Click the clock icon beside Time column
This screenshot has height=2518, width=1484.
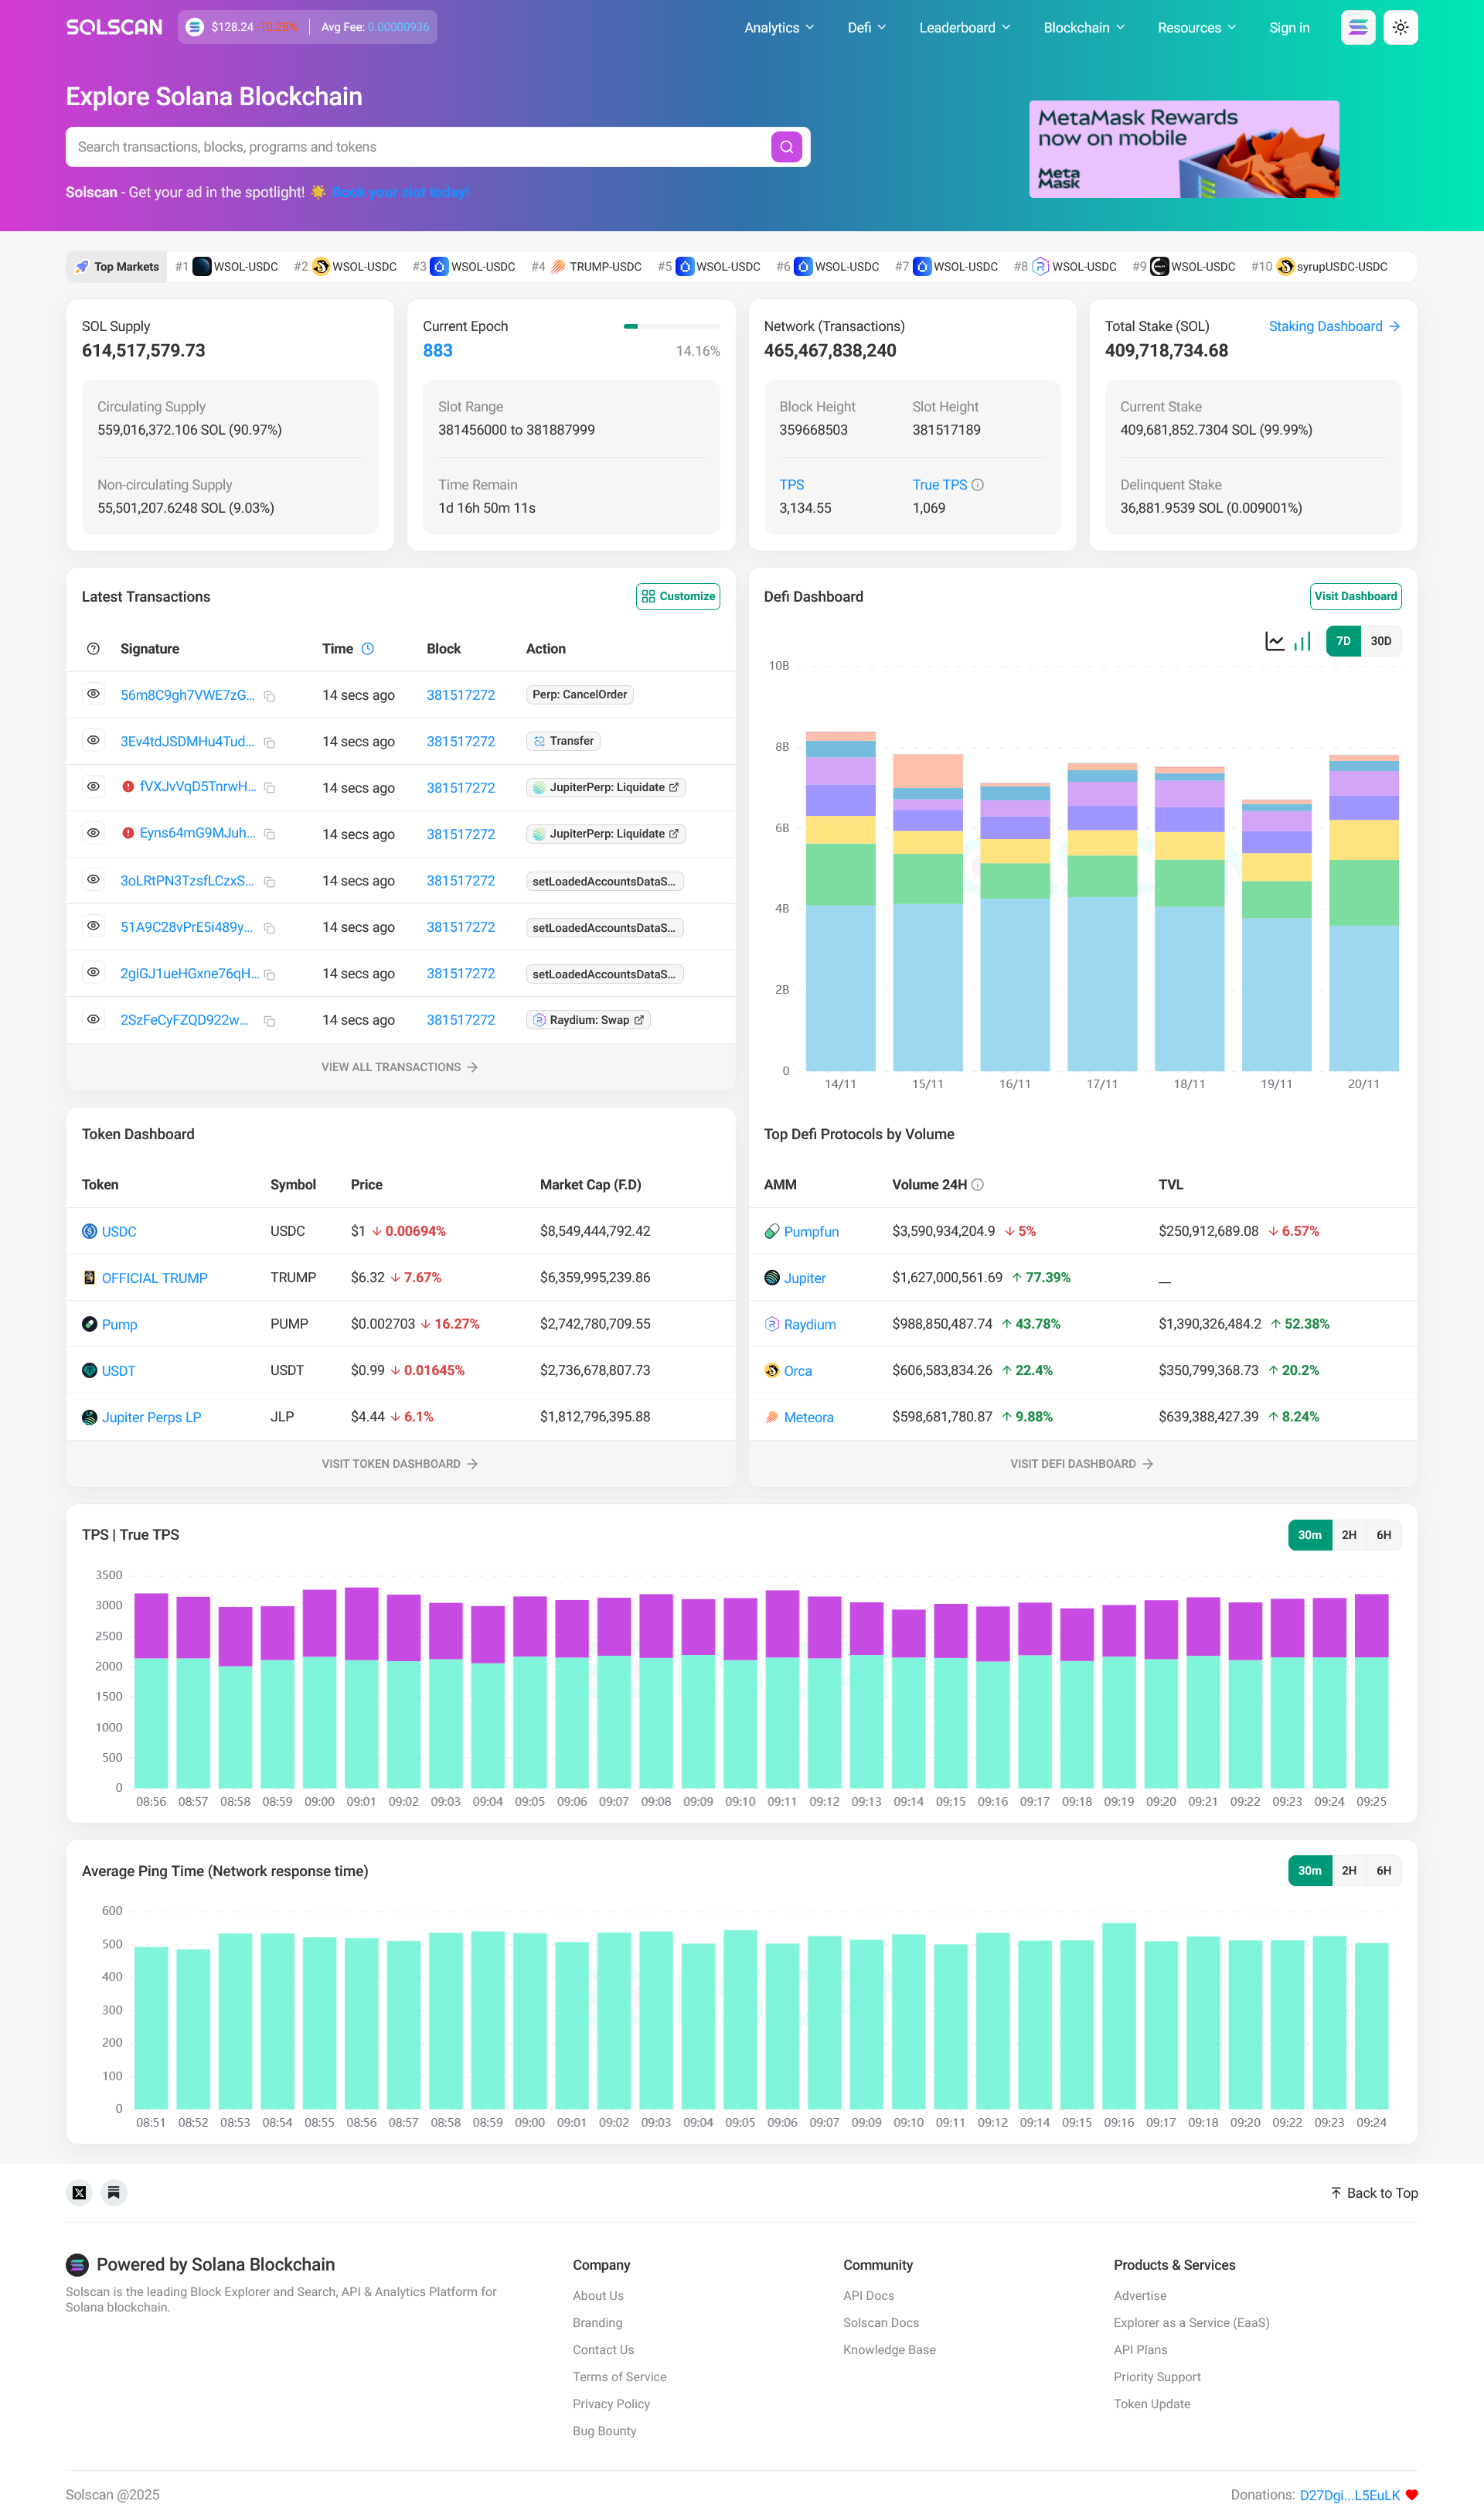pyautogui.click(x=368, y=650)
